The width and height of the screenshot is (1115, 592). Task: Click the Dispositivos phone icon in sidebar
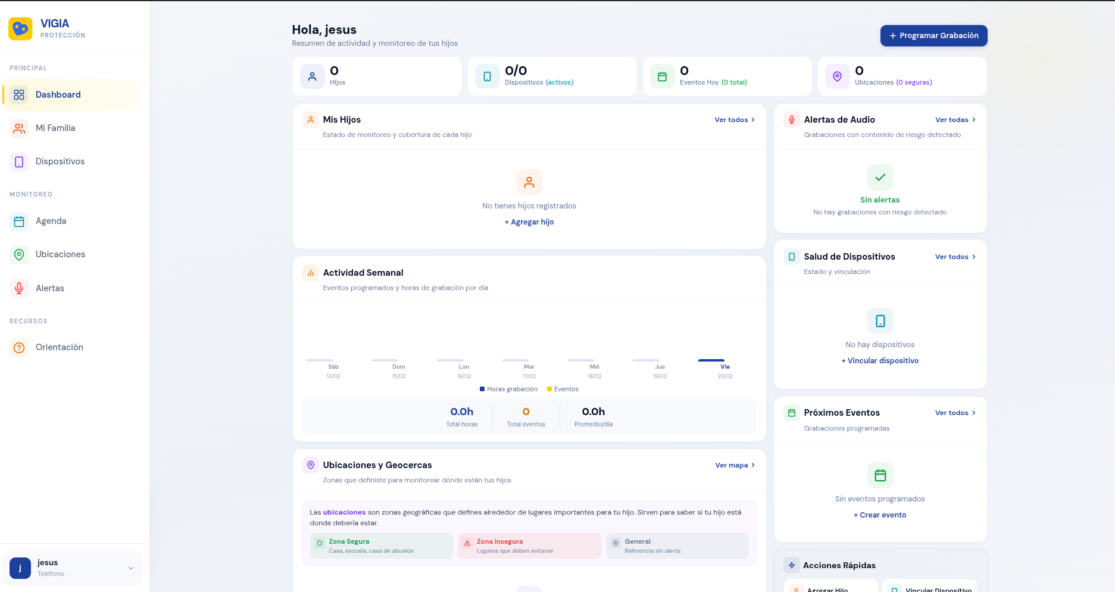[19, 161]
